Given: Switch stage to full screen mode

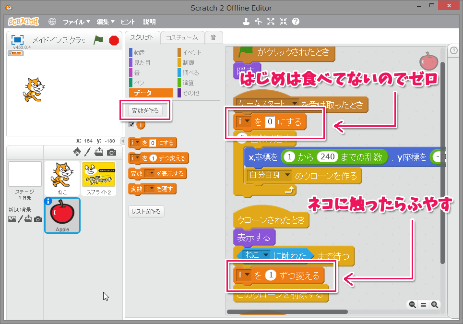Looking at the screenshot, I should tap(17, 40).
